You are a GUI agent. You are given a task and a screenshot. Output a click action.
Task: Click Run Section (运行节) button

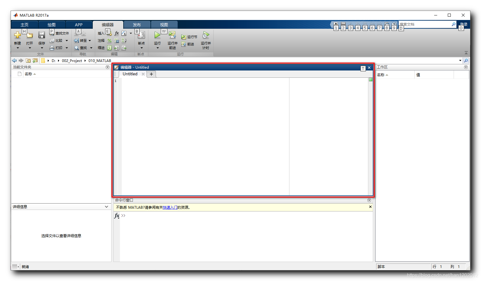pyautogui.click(x=189, y=37)
